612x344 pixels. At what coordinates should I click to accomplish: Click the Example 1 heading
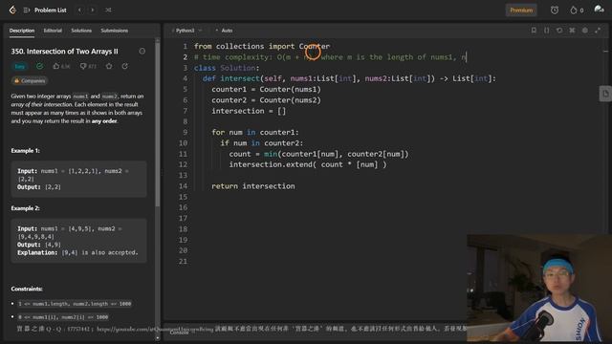26,151
